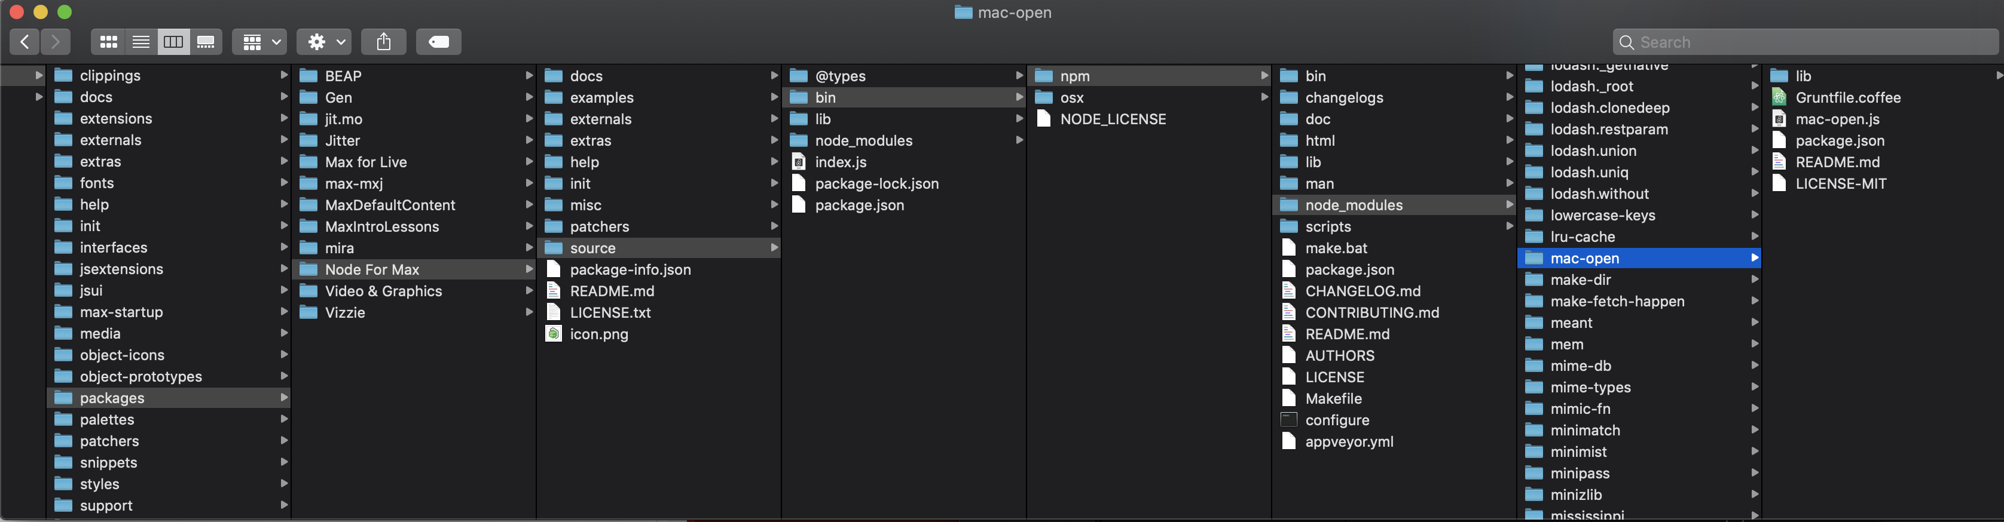Click the Edit Tags button
2004x522 pixels.
[439, 42]
